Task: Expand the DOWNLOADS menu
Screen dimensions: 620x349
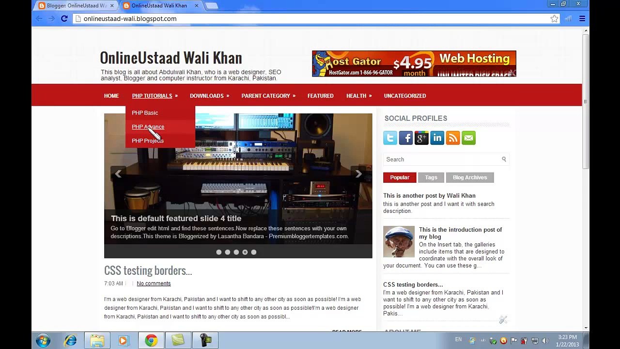Action: pos(209,96)
